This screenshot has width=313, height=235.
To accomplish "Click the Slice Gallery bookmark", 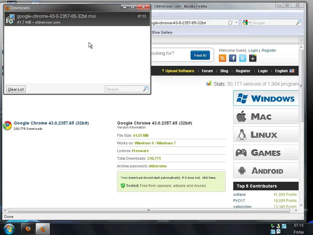I will [162, 32].
